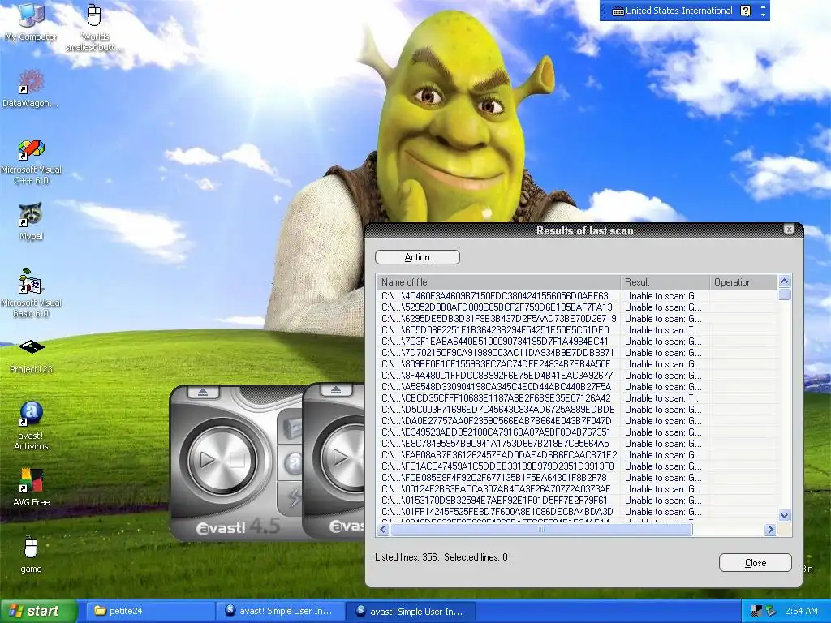The height and width of the screenshot is (623, 831).
Task: Open language bar help question mark icon
Action: 745,11
